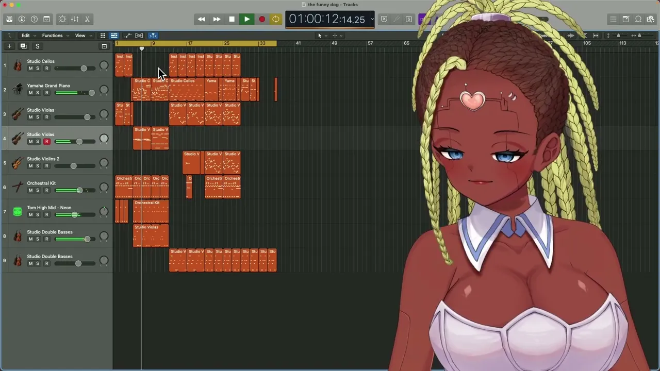Mute the Studio Cellos track

(30, 69)
